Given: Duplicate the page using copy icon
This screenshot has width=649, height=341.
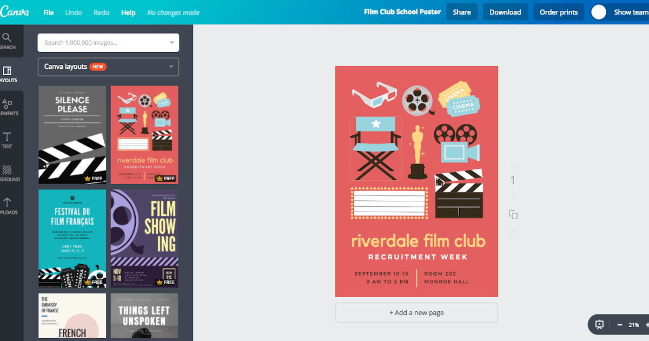Looking at the screenshot, I should [513, 215].
